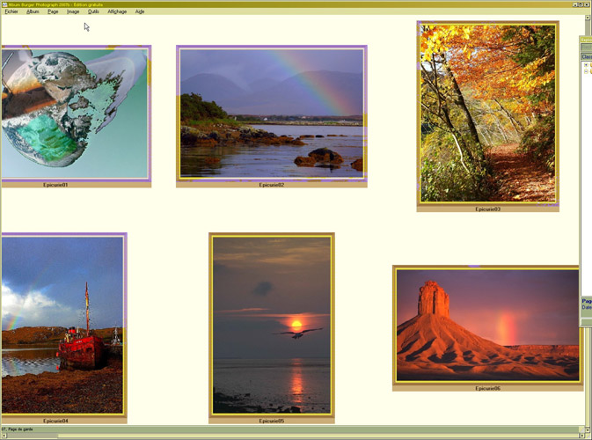Select the desert butte photo Epicurie06
Viewport: 592px width, 440px height.
point(486,325)
